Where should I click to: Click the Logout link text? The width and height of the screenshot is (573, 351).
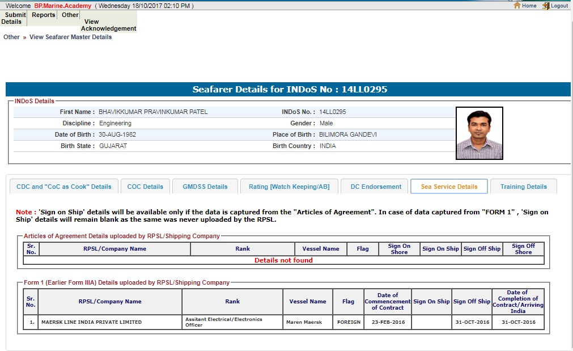[x=559, y=6]
